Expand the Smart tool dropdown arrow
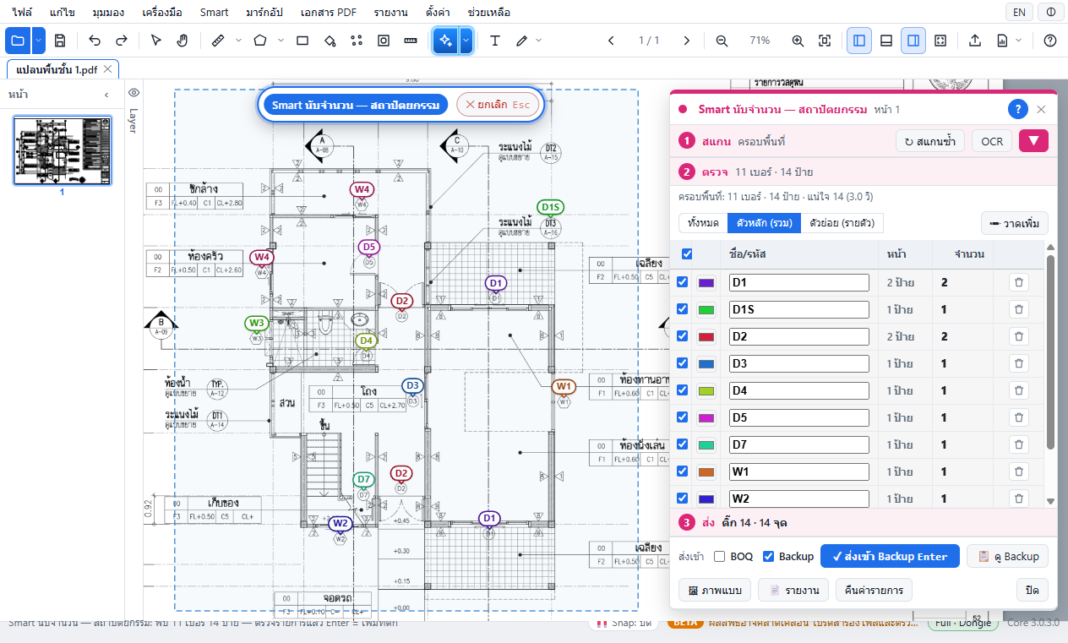 point(466,41)
